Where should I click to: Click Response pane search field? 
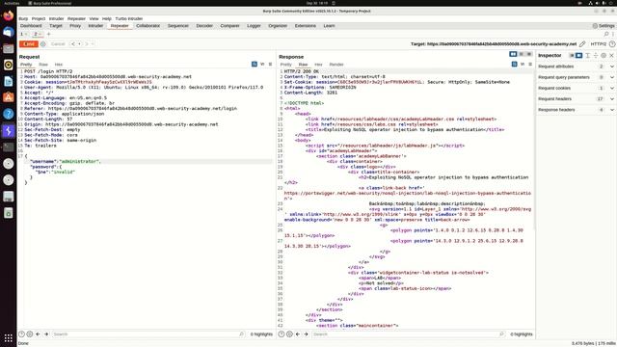click(x=408, y=334)
